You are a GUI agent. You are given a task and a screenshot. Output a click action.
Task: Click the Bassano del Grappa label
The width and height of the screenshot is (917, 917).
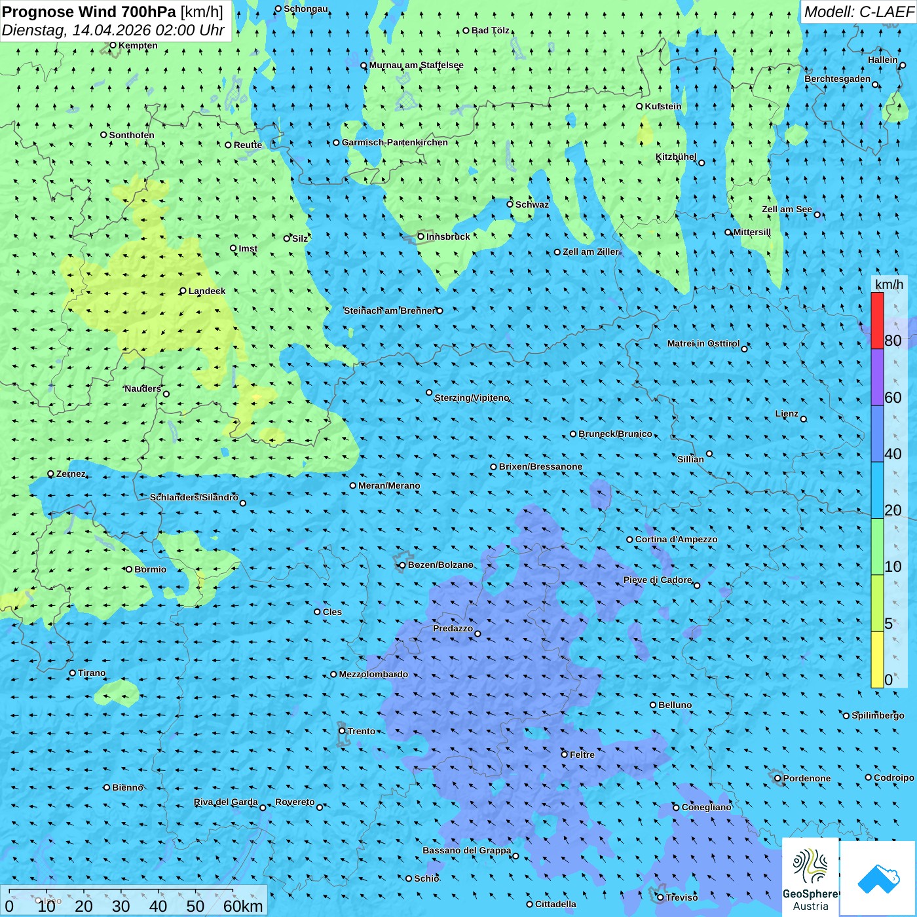click(x=466, y=850)
